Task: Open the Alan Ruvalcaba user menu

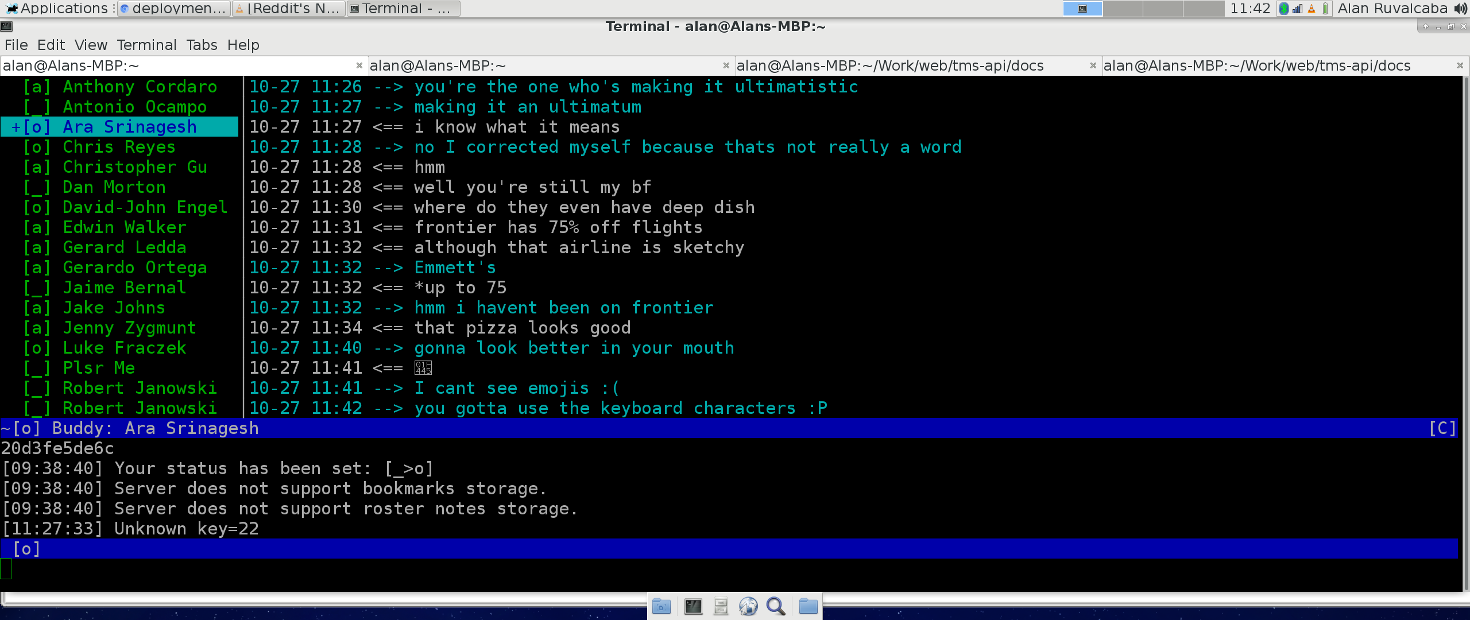Action: [x=1392, y=9]
